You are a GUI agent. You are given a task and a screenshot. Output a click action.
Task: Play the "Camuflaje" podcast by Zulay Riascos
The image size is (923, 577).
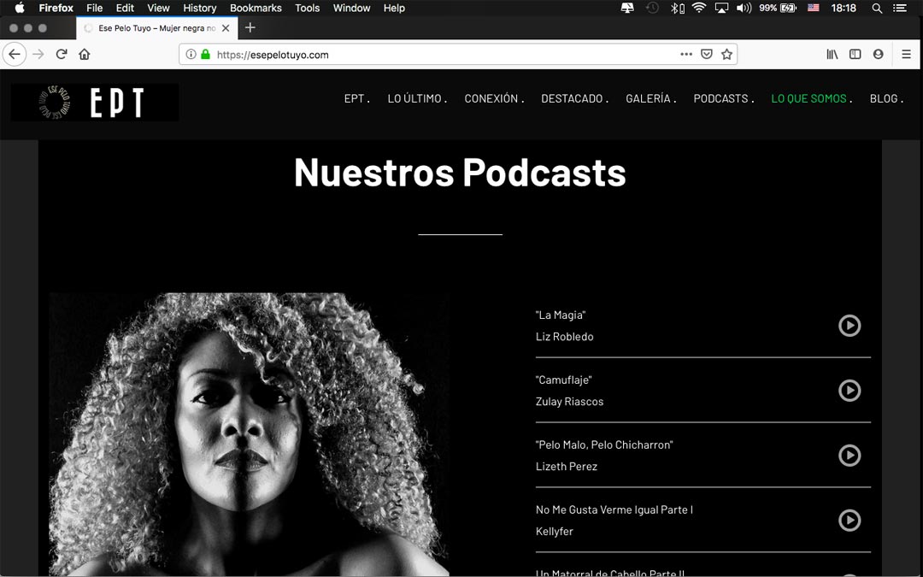click(849, 391)
